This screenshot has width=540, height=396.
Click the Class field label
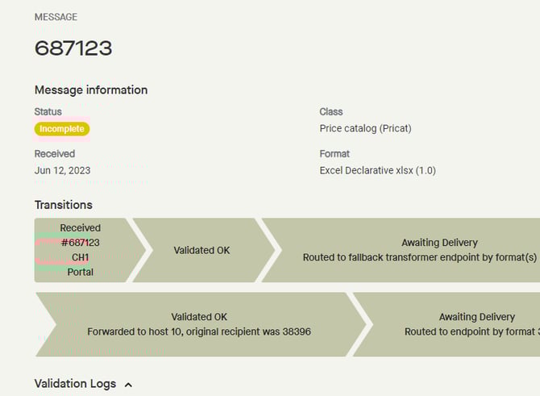tap(331, 112)
